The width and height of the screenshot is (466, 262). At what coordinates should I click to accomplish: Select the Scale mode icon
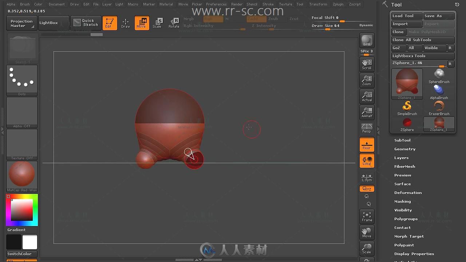[157, 23]
